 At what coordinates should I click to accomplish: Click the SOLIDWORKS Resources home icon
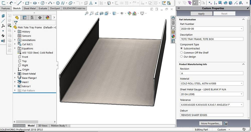[x=173, y=18]
